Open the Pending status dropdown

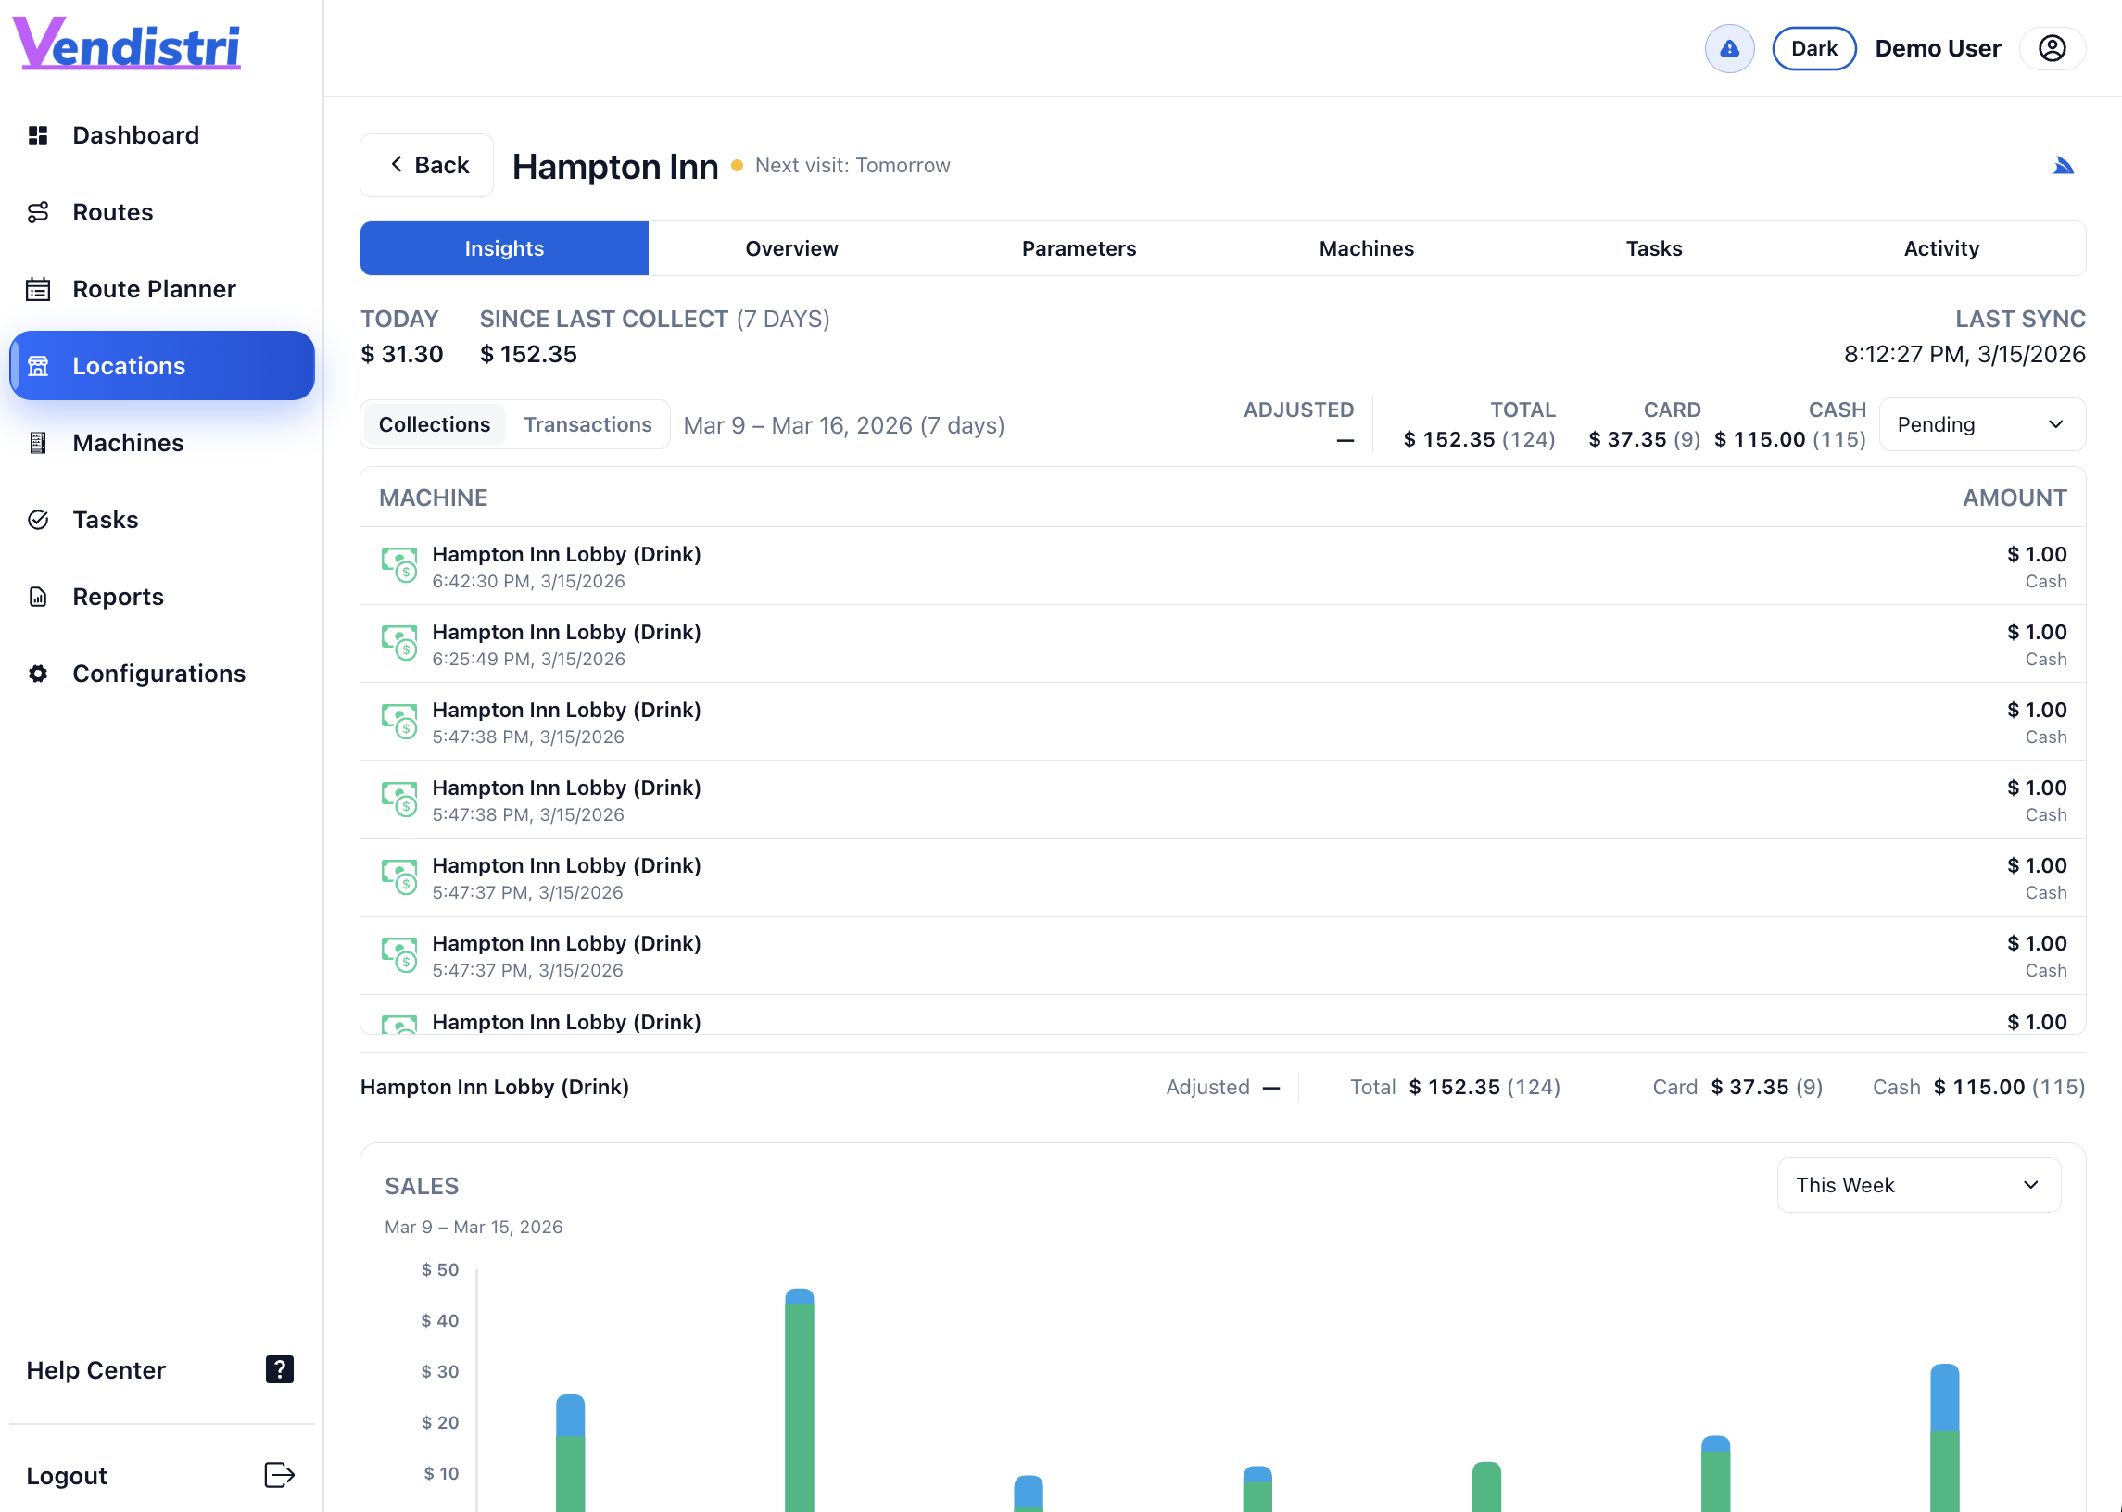coord(1981,423)
